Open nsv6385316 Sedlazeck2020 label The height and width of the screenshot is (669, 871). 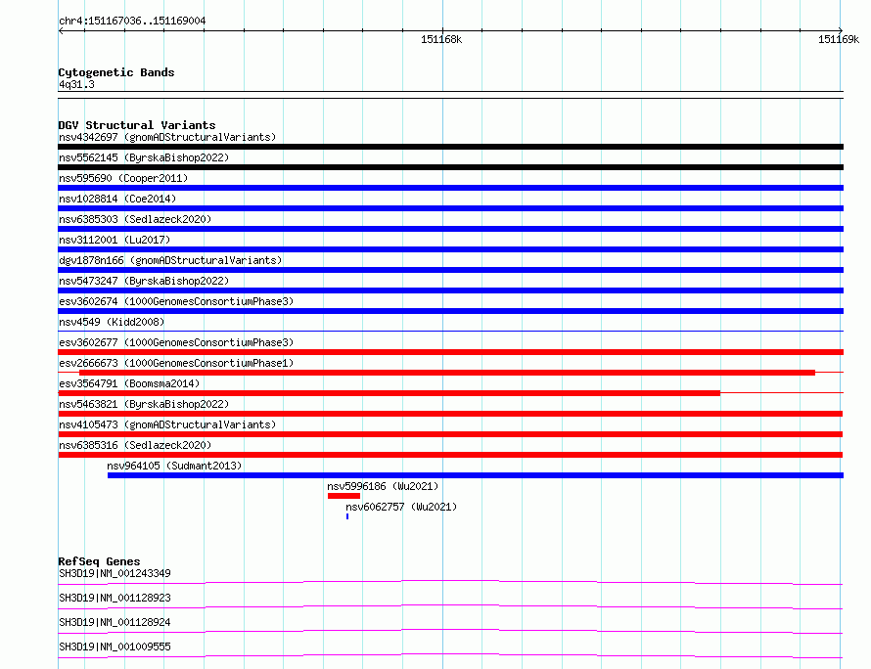click(x=135, y=445)
